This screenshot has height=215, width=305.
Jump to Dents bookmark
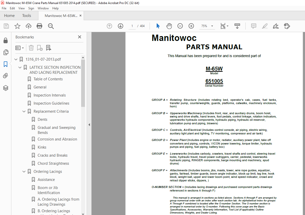tap(42, 120)
